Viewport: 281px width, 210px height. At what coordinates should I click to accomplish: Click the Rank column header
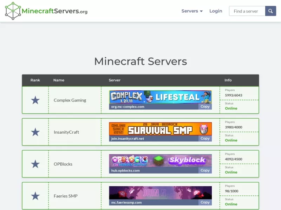[x=35, y=80]
